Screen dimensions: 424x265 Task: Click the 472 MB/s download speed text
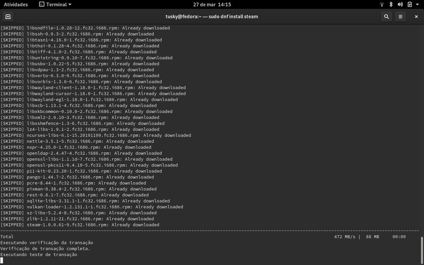tap(344, 237)
